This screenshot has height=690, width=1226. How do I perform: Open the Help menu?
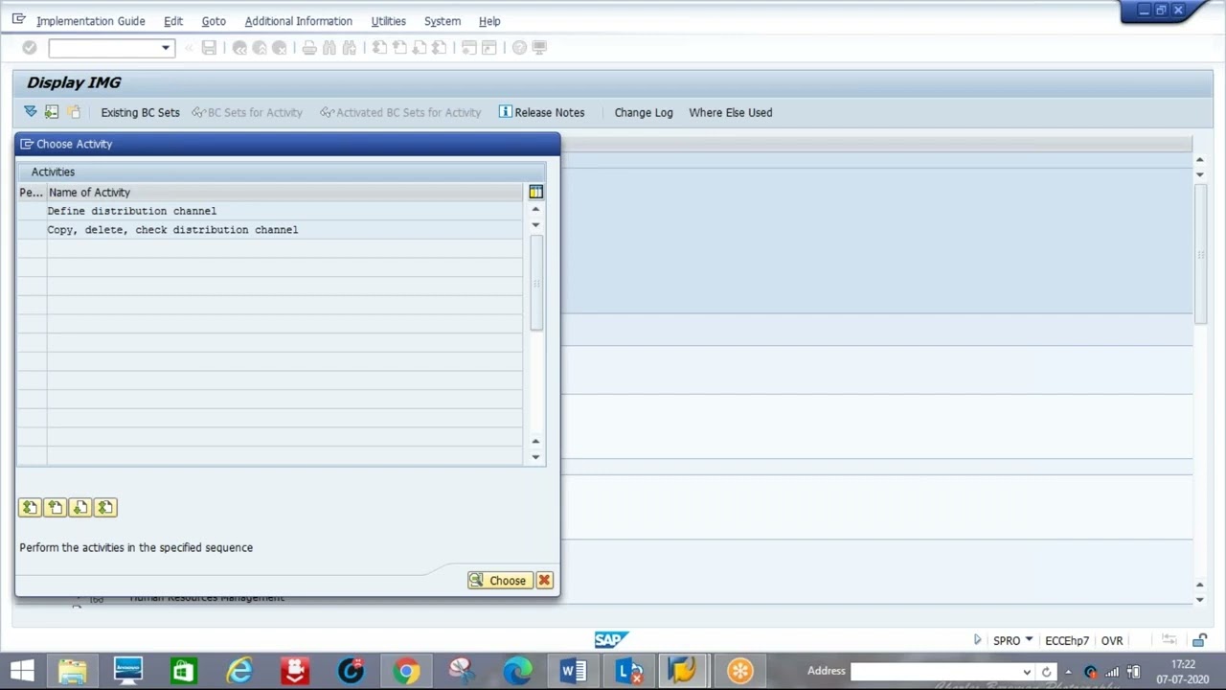pos(489,21)
